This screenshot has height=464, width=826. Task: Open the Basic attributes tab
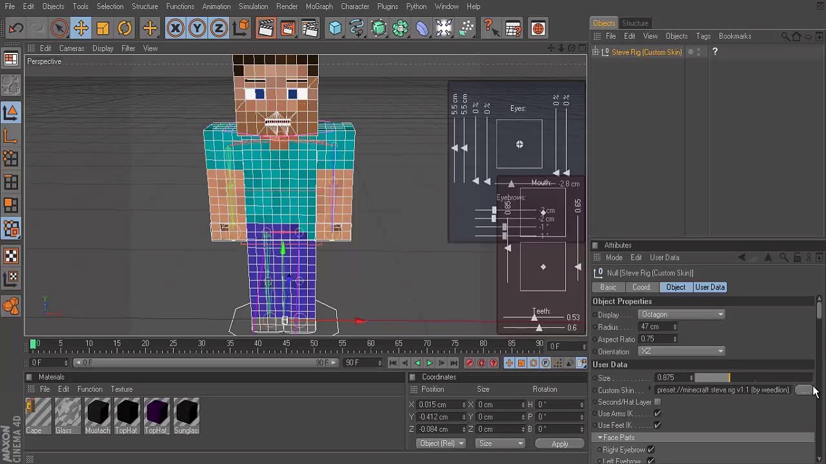point(609,287)
